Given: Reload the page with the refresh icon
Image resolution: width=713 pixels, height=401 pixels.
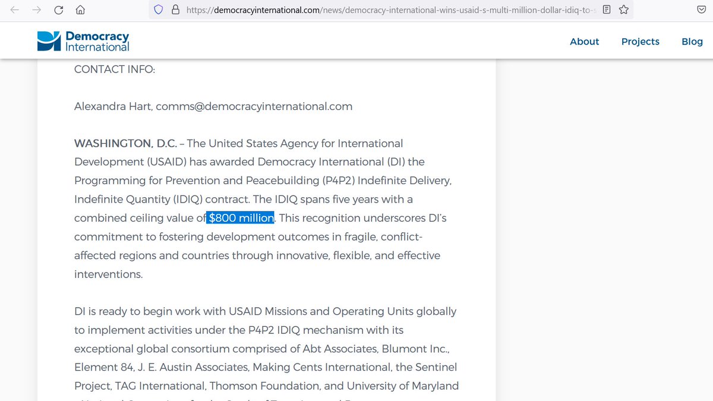Looking at the screenshot, I should [59, 10].
